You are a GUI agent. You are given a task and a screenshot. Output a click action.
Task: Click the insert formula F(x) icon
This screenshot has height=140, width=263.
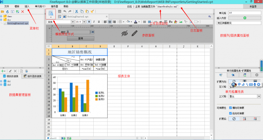171,22
